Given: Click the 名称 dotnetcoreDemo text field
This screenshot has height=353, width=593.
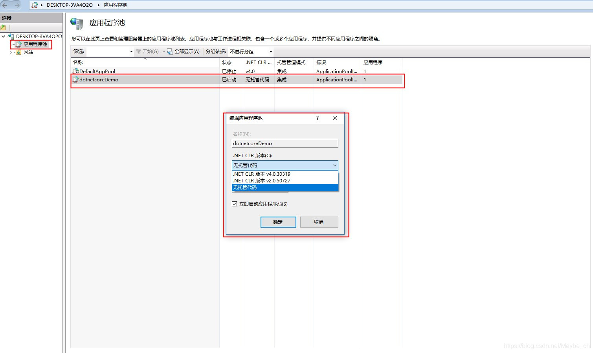Looking at the screenshot, I should 285,143.
